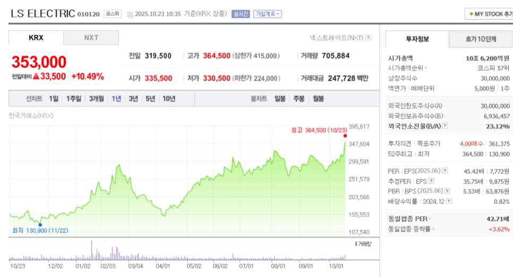Click the 전일 value 319,500
The height and width of the screenshot is (277, 513).
[x=158, y=56]
